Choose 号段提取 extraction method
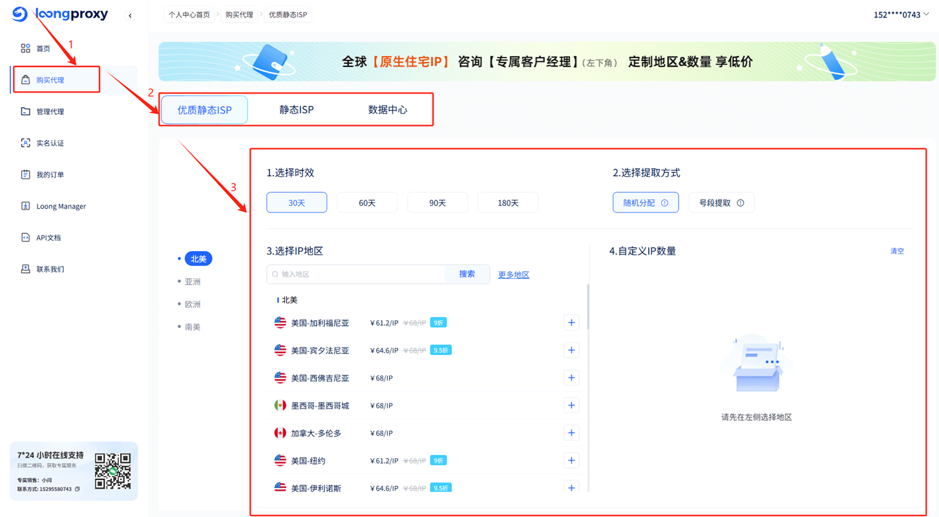 [721, 202]
